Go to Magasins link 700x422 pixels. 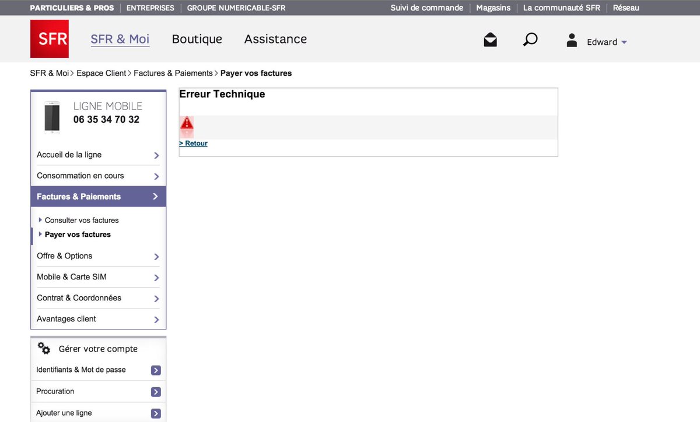pos(493,8)
